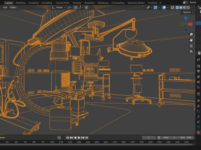Viewport: 201px width, 150px height.
Task: Click the red X axis gizmo ball
Action: (x=191, y=24)
